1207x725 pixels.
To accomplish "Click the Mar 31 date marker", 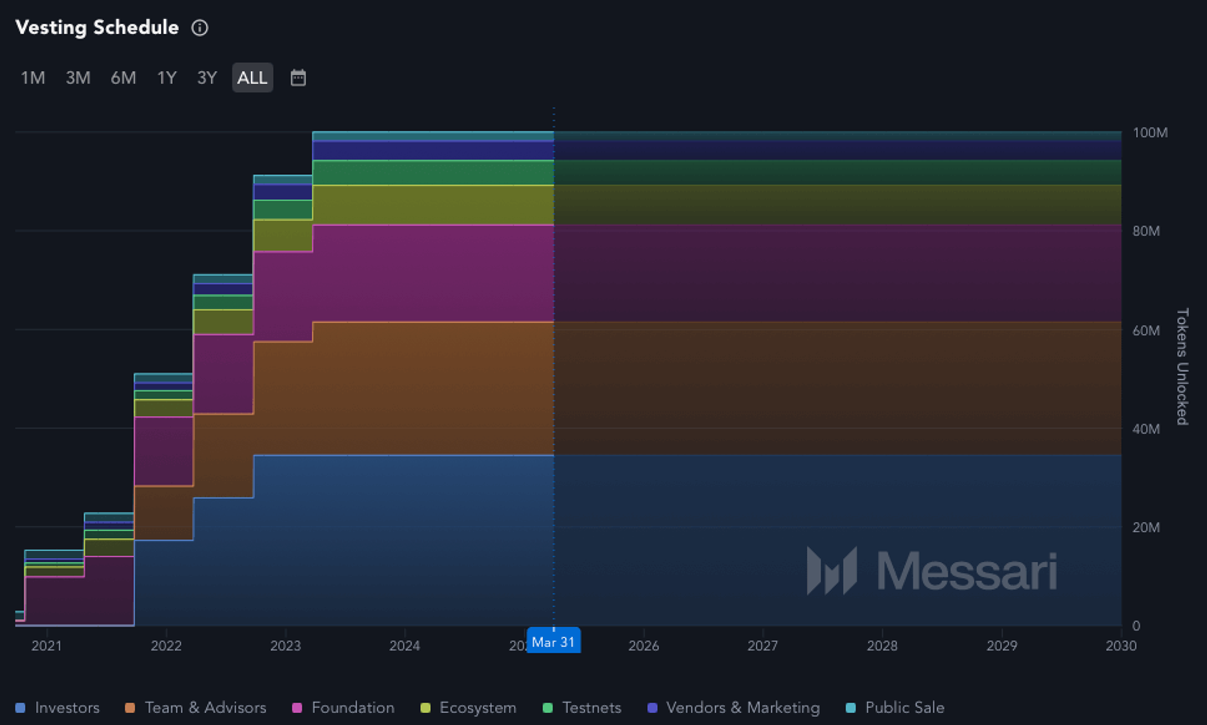I will click(x=553, y=641).
